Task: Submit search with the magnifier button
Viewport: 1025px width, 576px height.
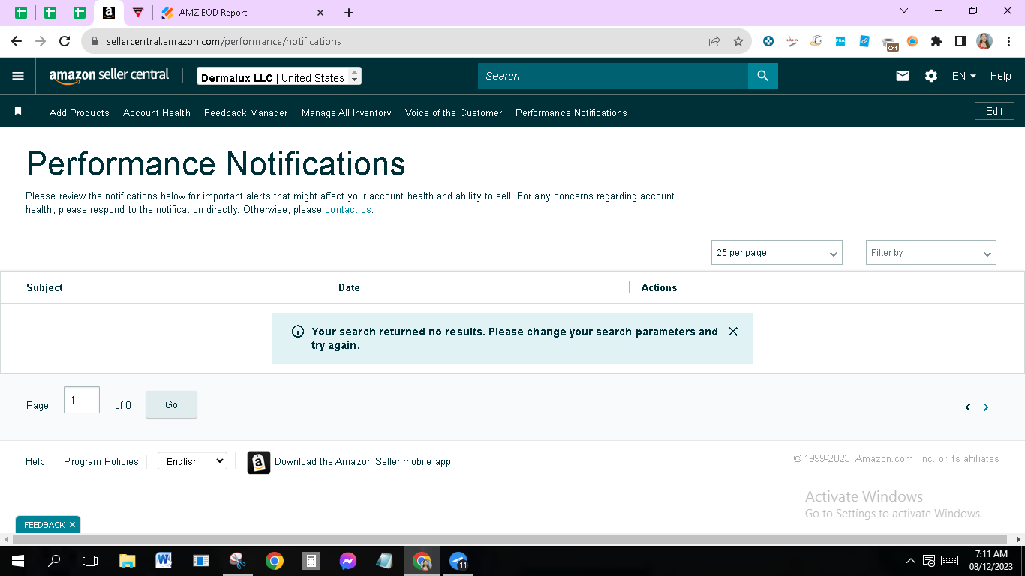Action: tap(763, 76)
